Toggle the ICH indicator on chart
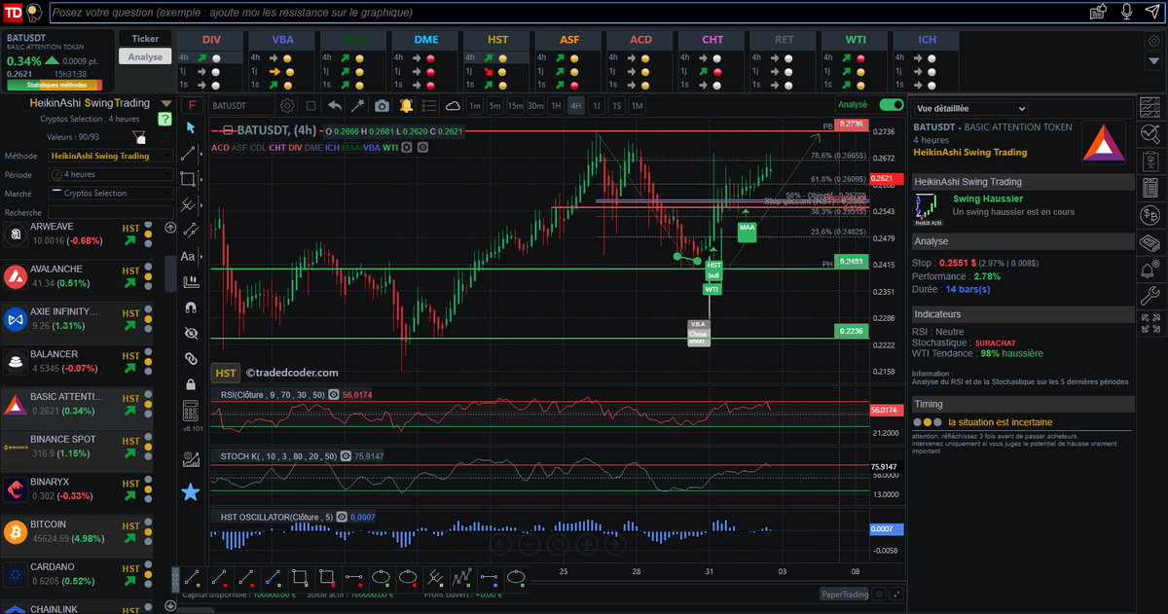 point(332,148)
